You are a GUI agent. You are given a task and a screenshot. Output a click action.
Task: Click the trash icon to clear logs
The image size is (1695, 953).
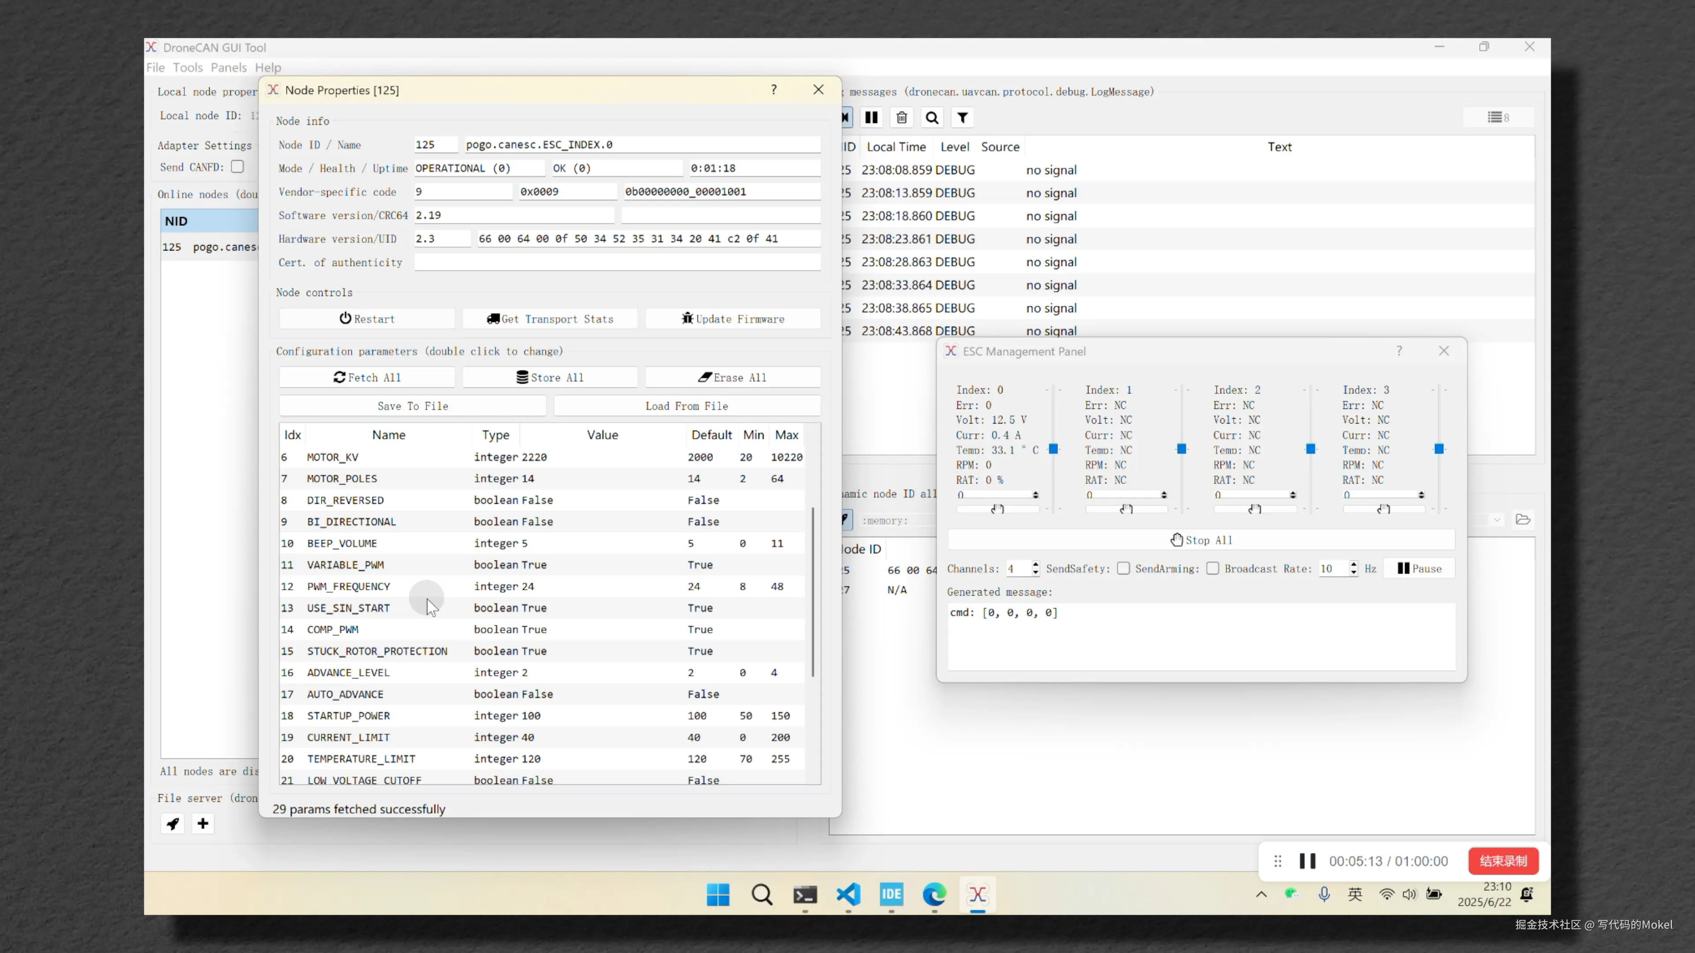pyautogui.click(x=901, y=118)
